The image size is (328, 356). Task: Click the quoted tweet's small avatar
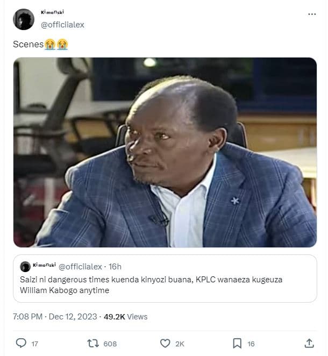pyautogui.click(x=25, y=267)
